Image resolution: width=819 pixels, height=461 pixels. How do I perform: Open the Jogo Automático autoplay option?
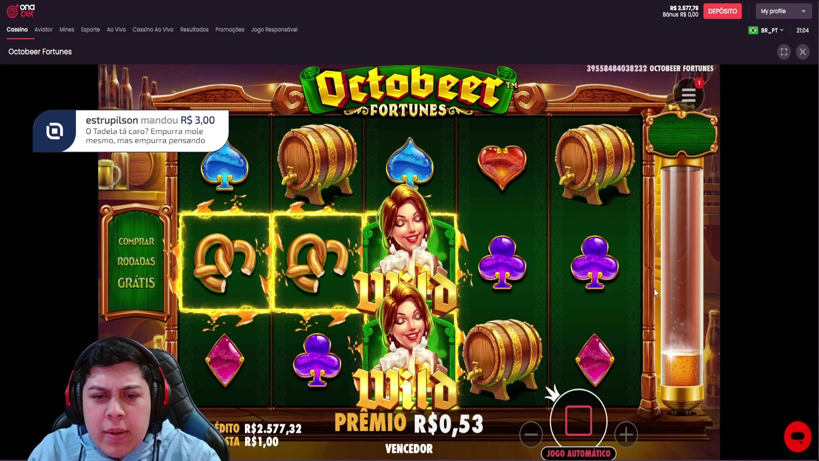pyautogui.click(x=578, y=453)
